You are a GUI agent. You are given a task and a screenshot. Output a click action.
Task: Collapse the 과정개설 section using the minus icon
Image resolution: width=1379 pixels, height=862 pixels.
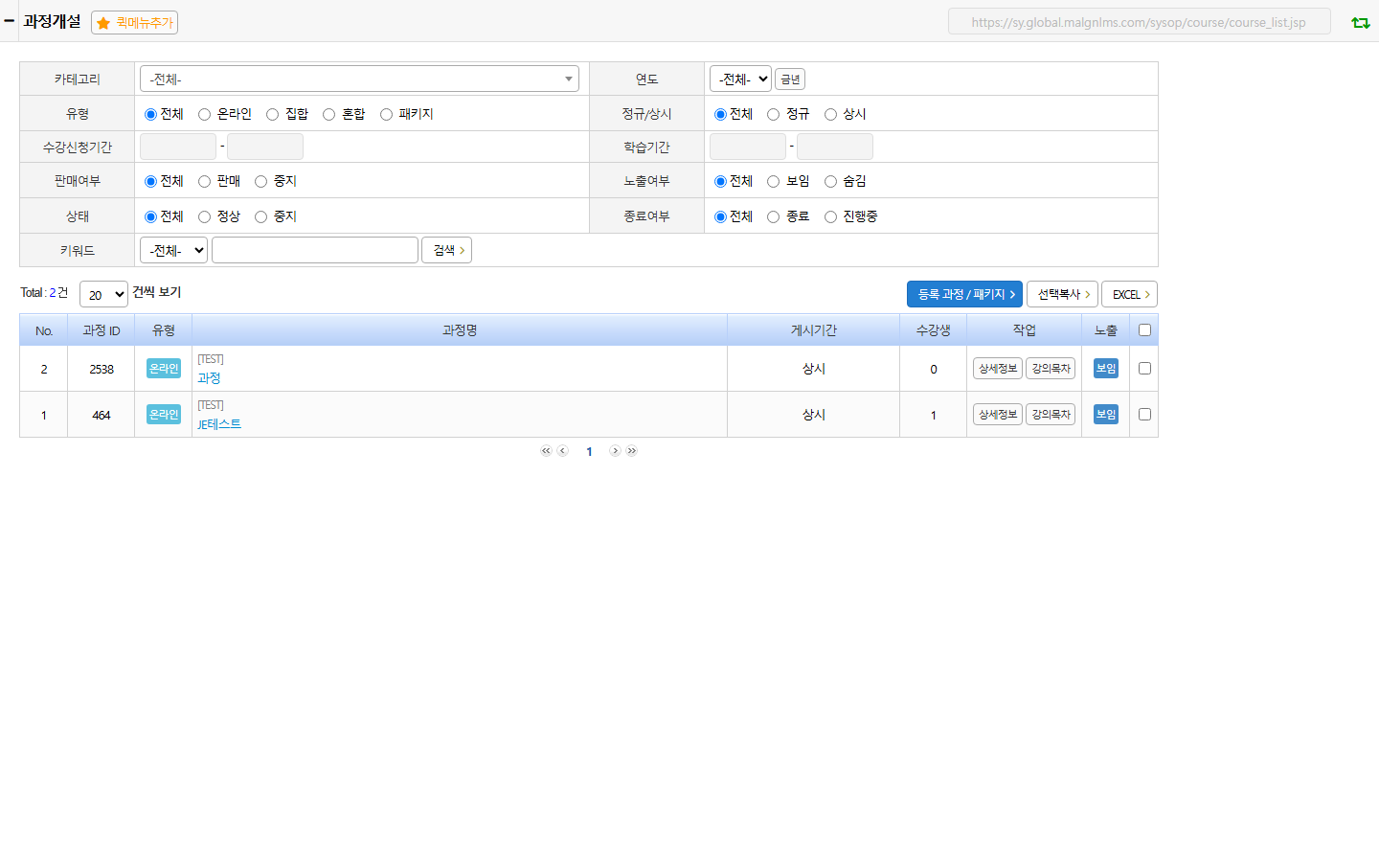click(9, 20)
